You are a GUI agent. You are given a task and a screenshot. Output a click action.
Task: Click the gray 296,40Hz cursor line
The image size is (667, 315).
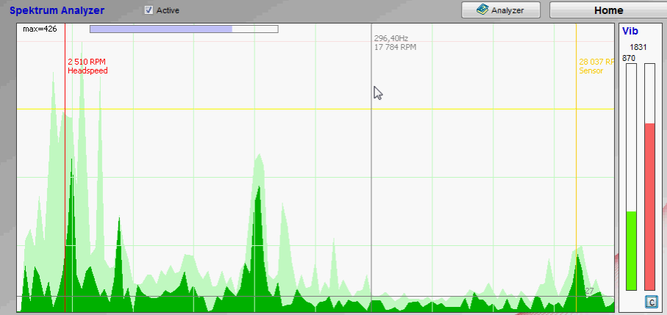tap(371, 184)
